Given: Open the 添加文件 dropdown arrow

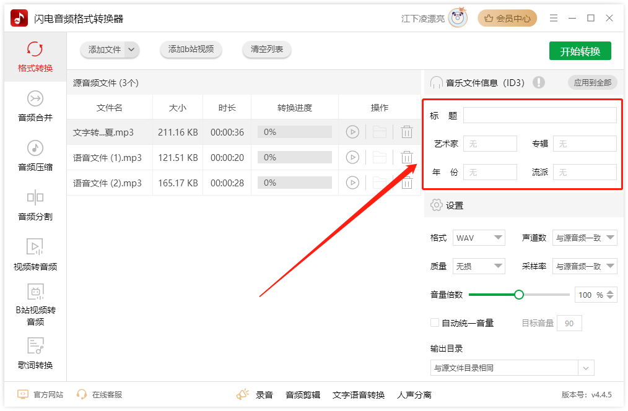Looking at the screenshot, I should 131,50.
